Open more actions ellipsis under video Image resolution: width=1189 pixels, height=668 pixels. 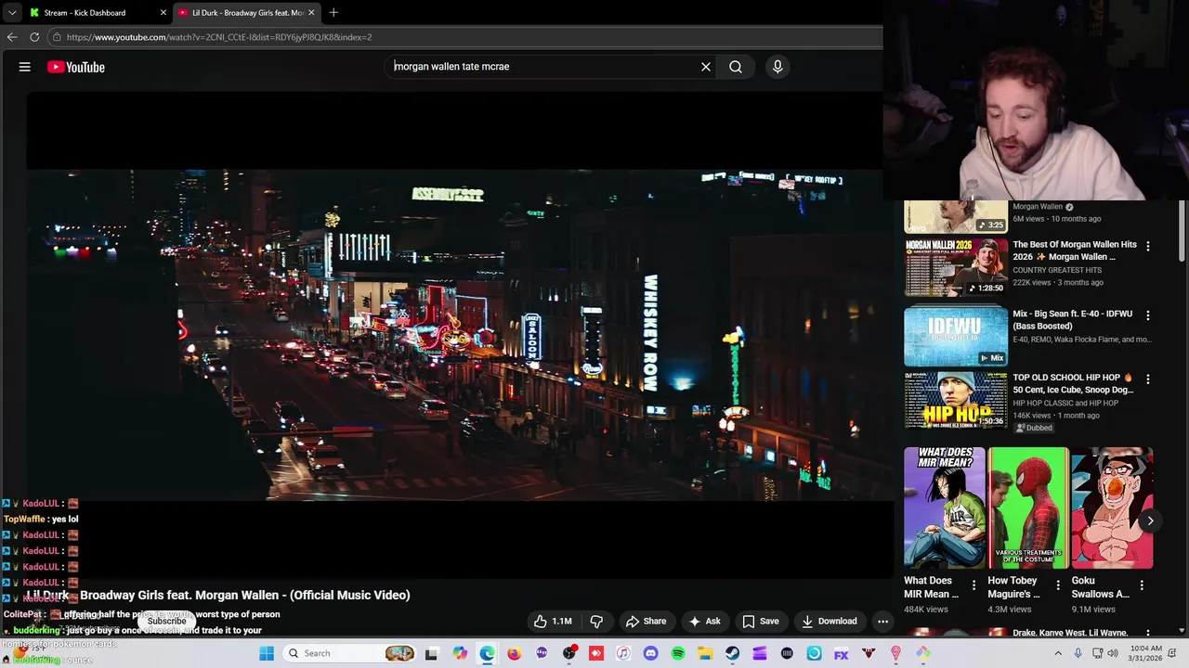click(883, 622)
